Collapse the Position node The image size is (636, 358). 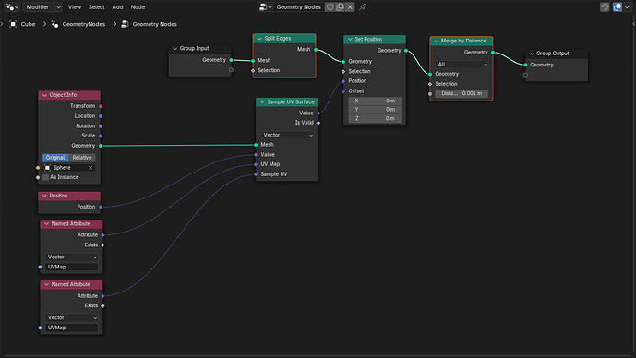point(44,196)
